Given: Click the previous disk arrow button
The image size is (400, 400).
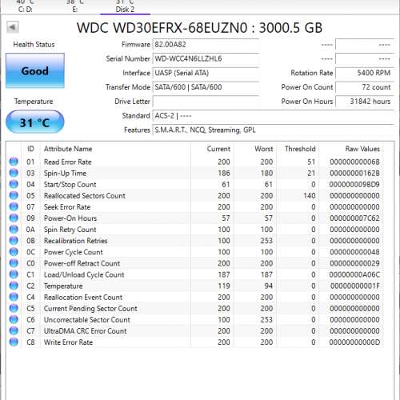Looking at the screenshot, I should 13,27.
